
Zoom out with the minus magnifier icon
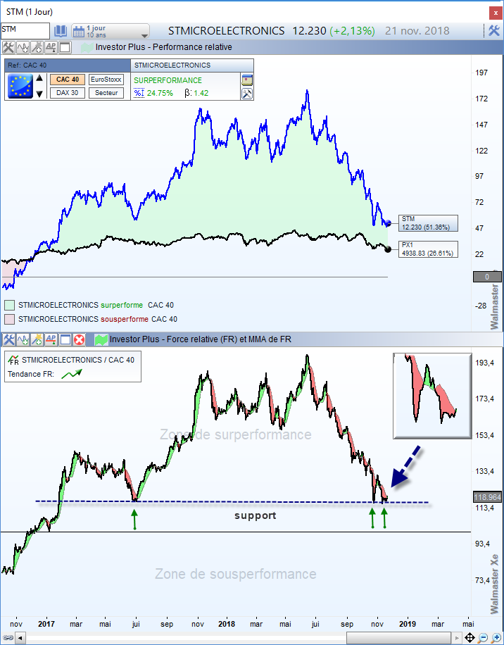[x=483, y=639]
